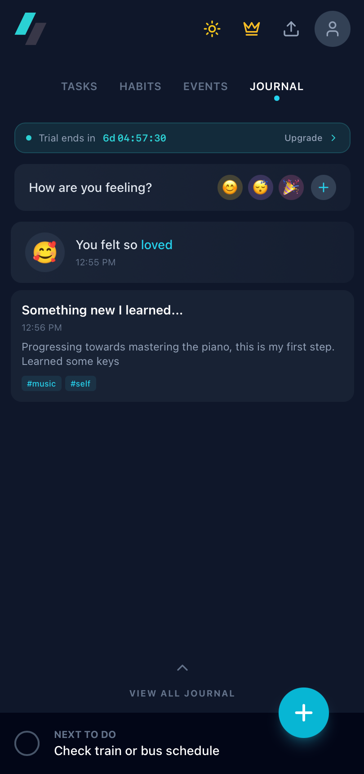Tap the share/export icon in the header
Screen dimensions: 364x774
coord(291,28)
